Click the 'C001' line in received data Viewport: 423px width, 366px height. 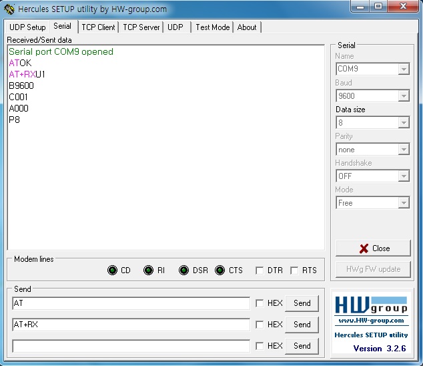18,97
